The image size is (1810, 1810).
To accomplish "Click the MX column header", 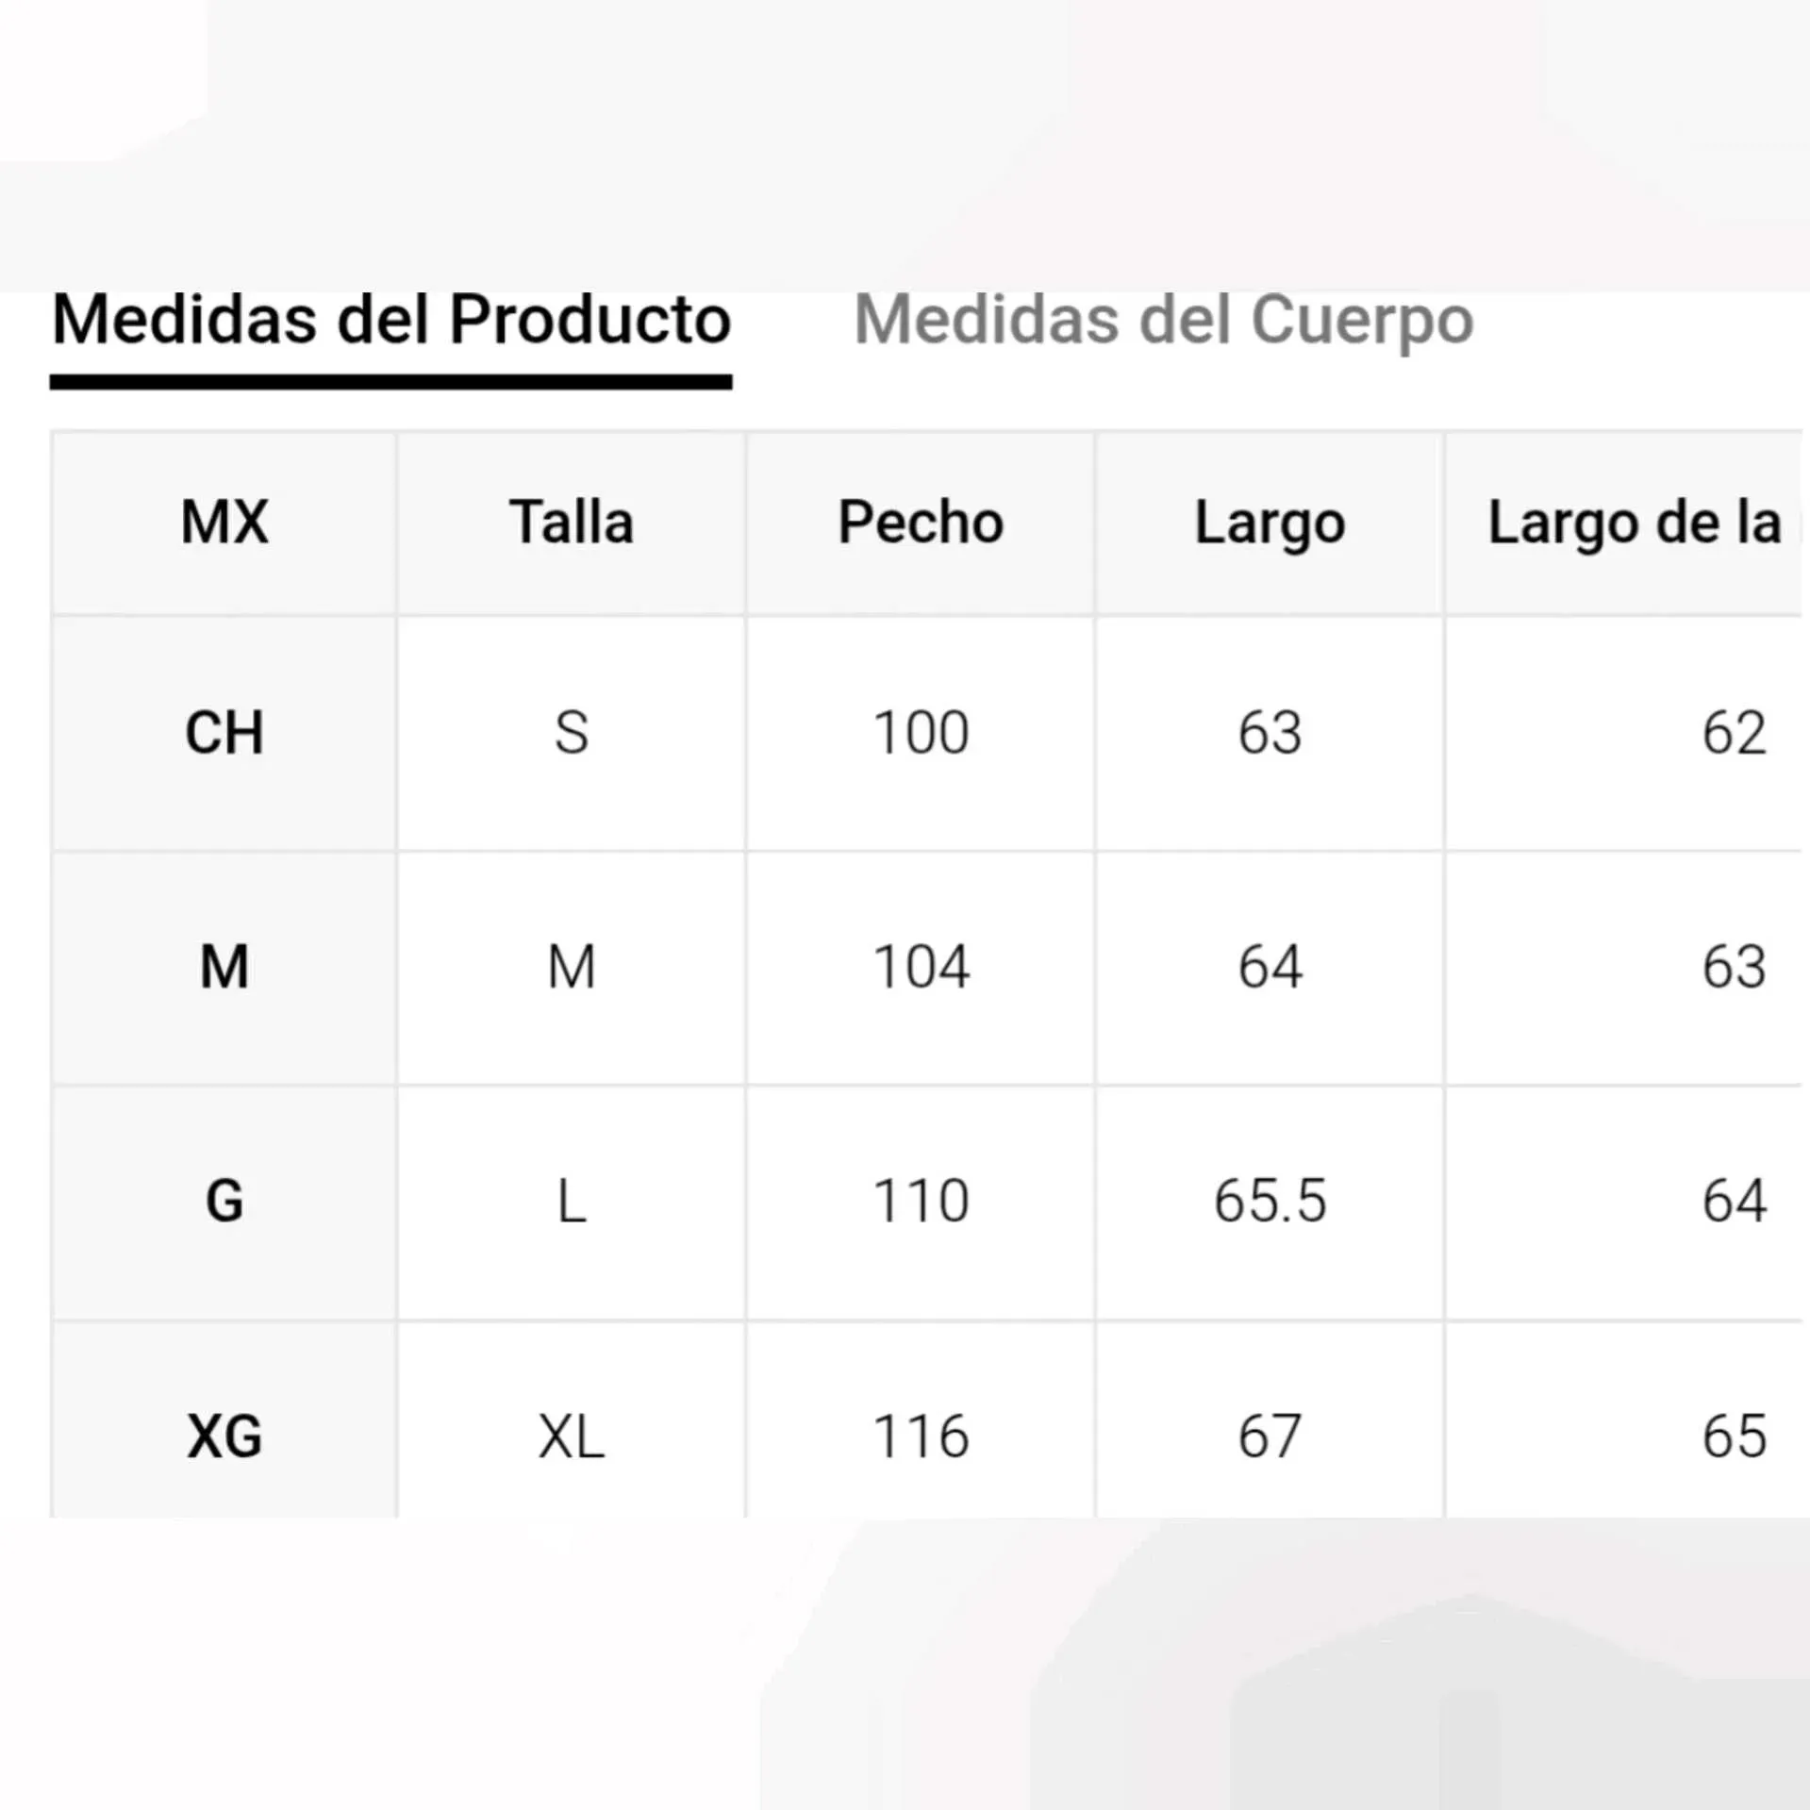I will [224, 523].
